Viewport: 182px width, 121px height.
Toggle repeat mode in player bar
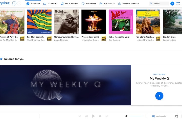(x=107, y=116)
